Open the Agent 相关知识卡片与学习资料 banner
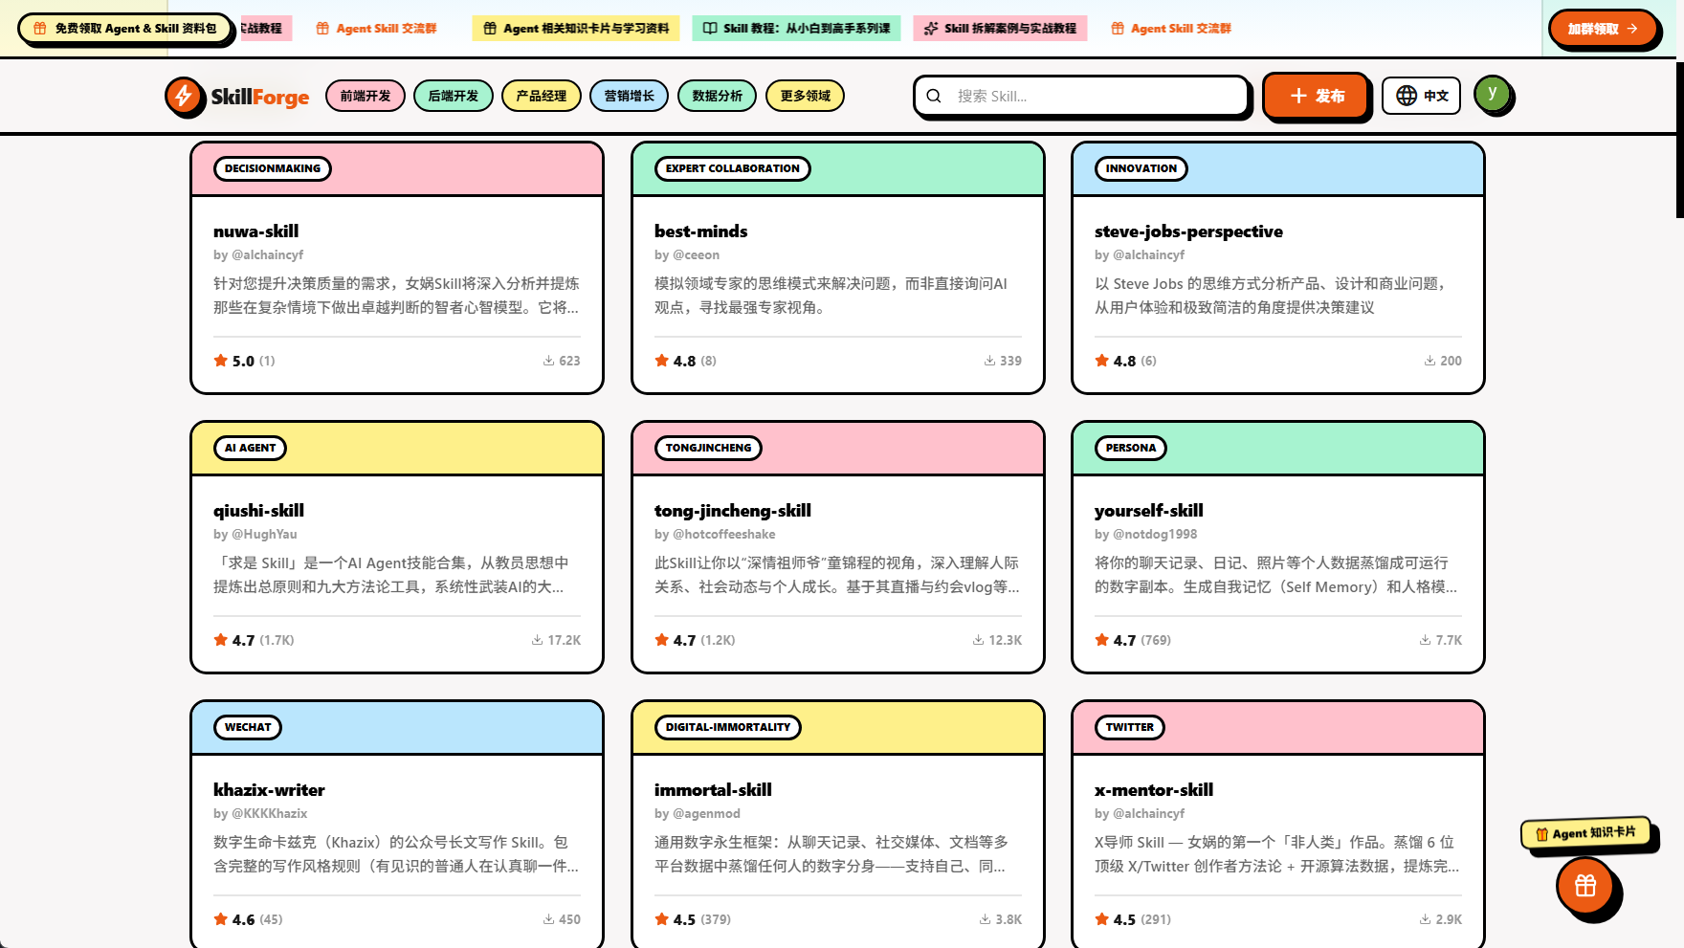Screen dimensions: 1684x948 tap(576, 29)
